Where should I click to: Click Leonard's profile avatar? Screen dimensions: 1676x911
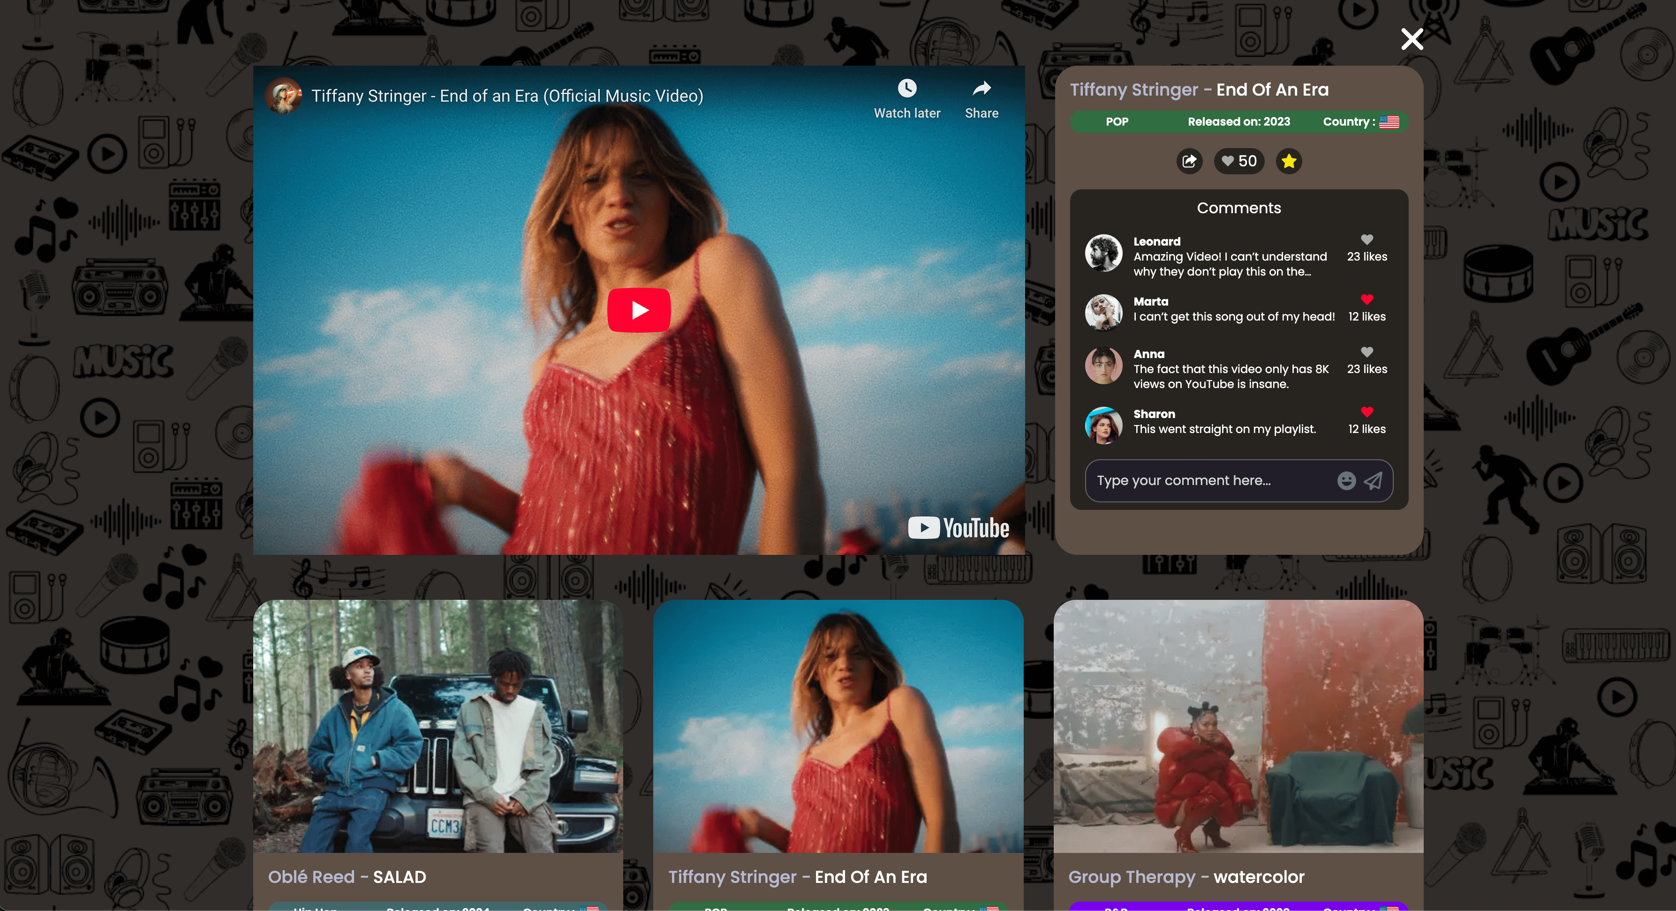1103,253
